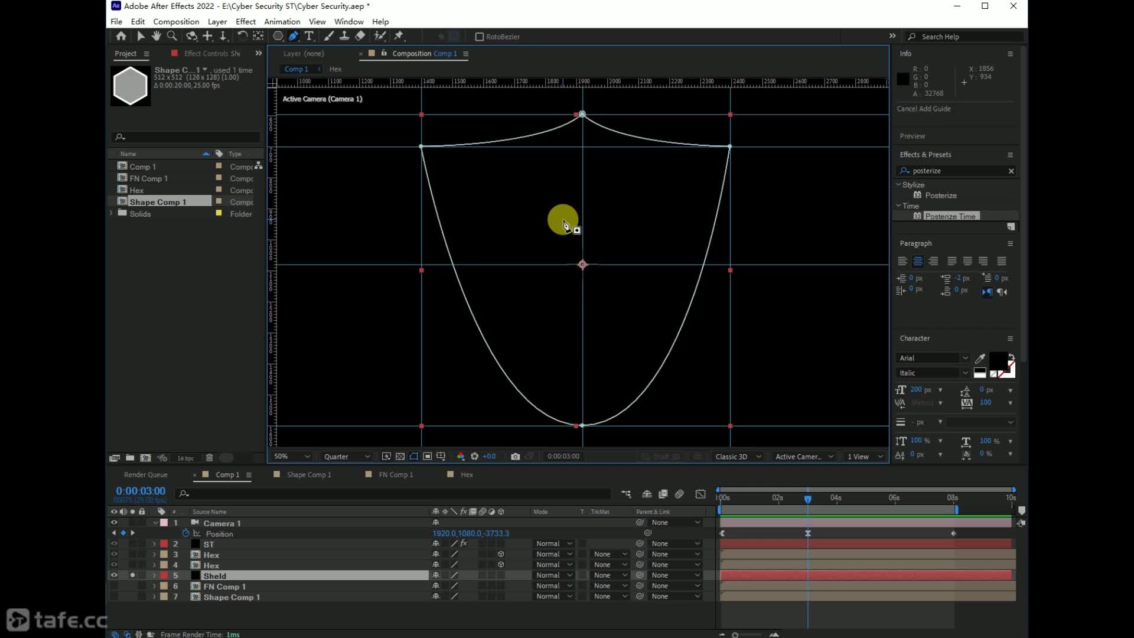
Task: Open the Arial font family dropdown
Action: 933,358
